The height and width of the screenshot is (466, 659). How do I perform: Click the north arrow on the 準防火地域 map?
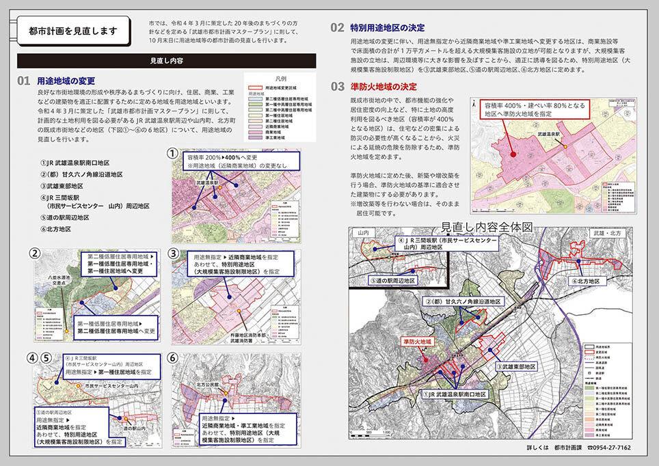[x=474, y=103]
